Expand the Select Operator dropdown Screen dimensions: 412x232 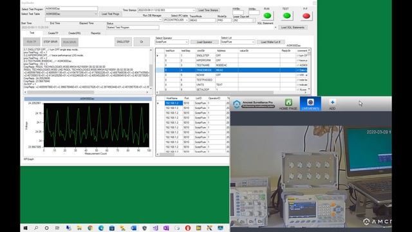(x=172, y=42)
